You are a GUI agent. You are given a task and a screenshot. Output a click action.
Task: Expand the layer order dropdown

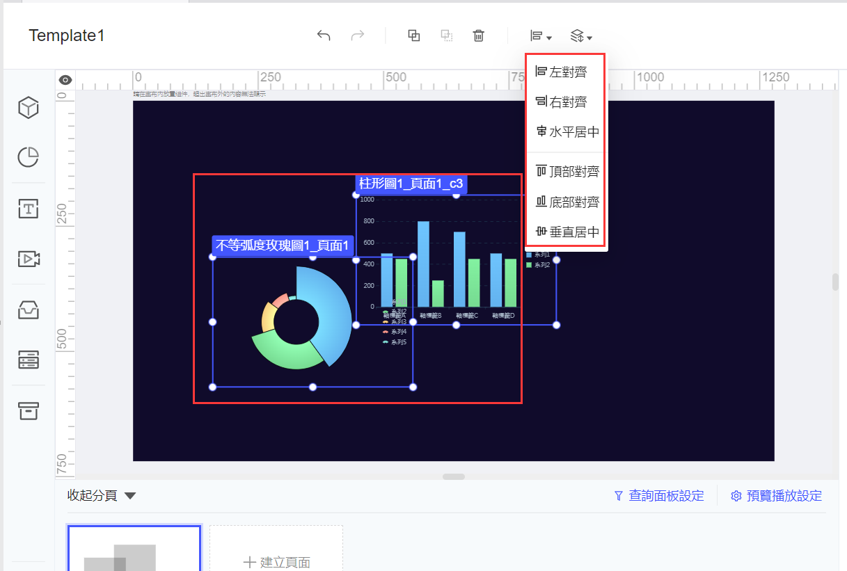(581, 36)
